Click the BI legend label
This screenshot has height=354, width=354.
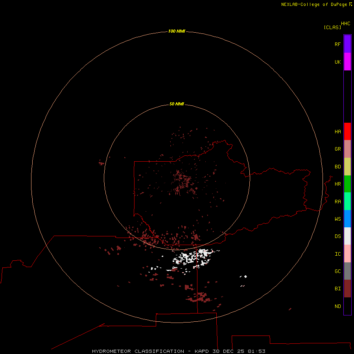337,289
